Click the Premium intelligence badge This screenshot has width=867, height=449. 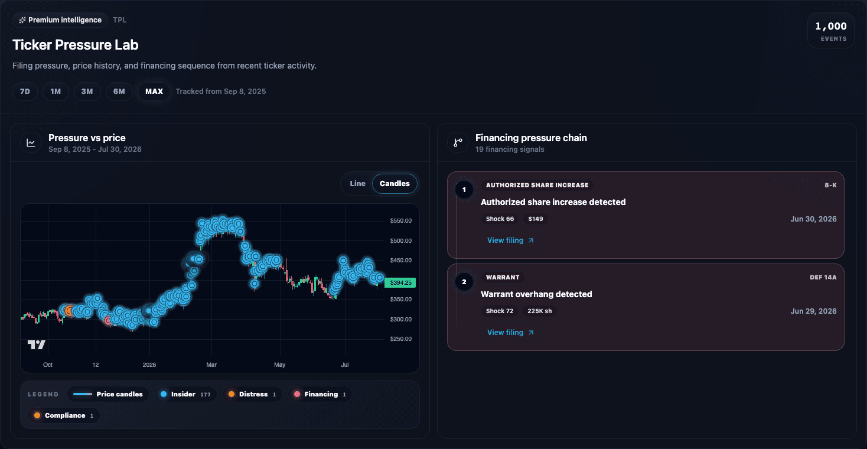(x=60, y=20)
